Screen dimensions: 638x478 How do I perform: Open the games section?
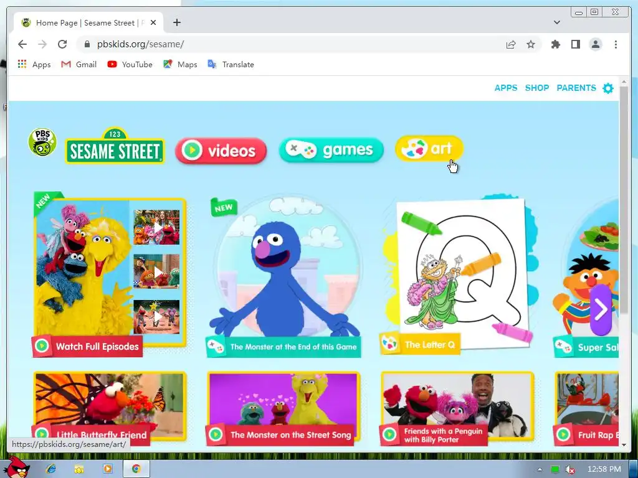pos(331,150)
